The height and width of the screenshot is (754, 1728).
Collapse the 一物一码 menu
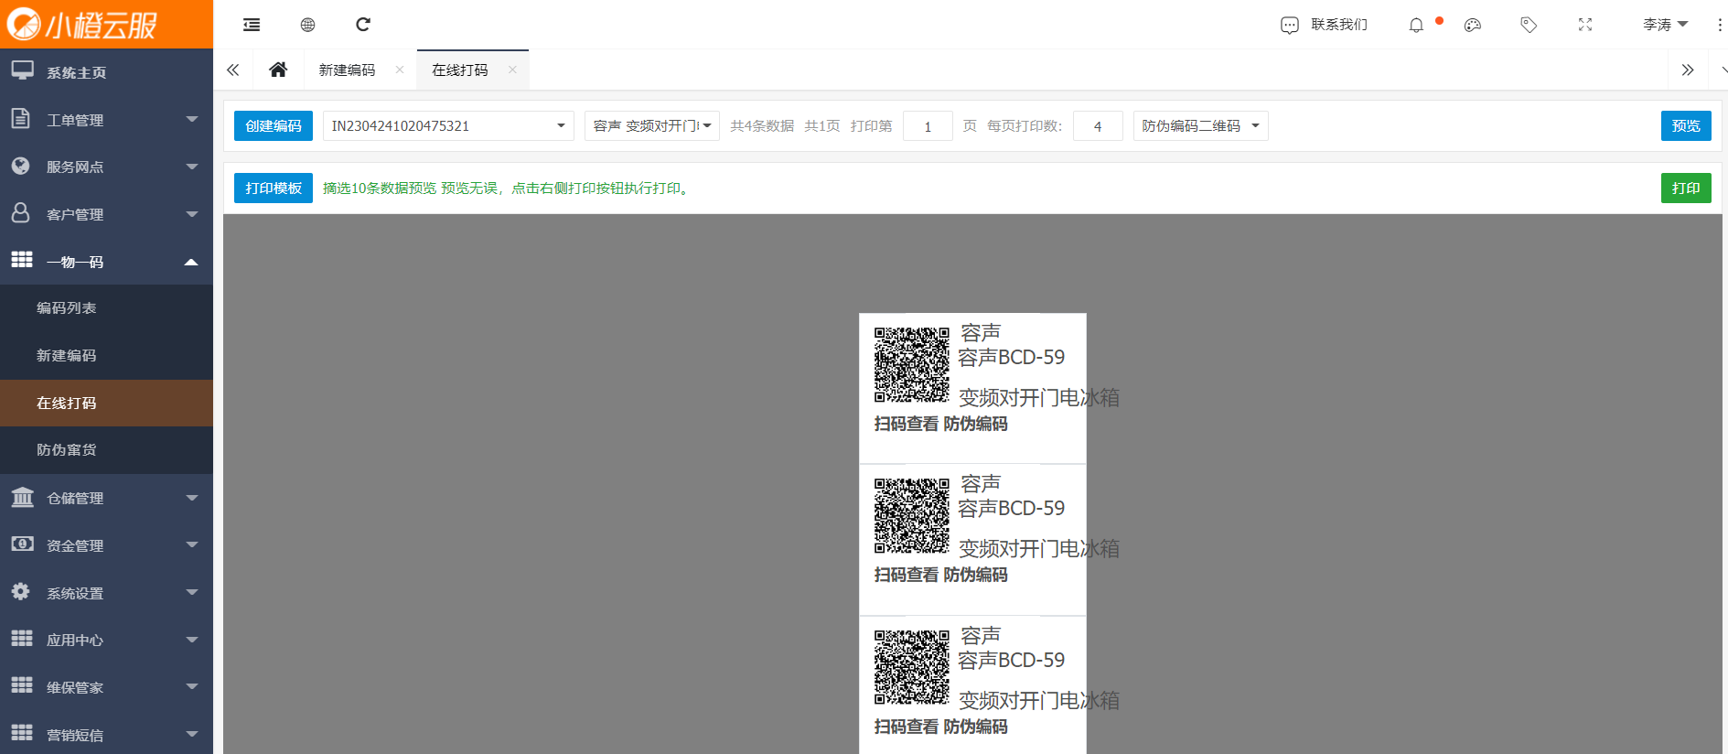click(x=106, y=262)
